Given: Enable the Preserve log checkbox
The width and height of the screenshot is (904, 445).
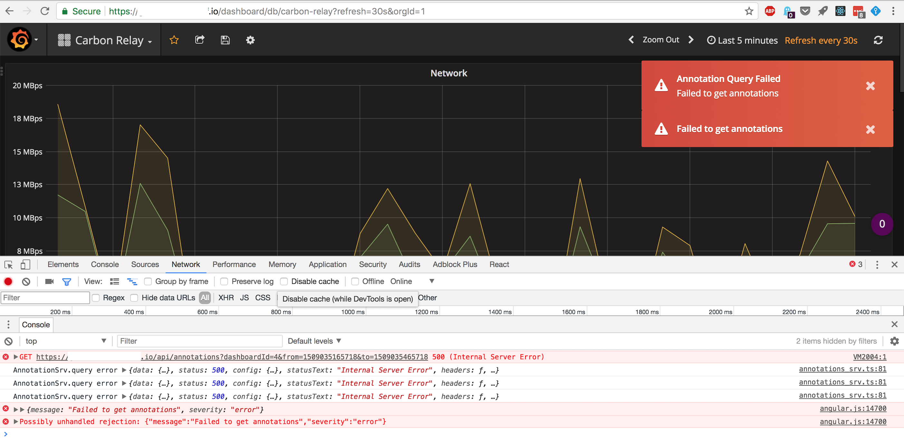Looking at the screenshot, I should (x=224, y=281).
